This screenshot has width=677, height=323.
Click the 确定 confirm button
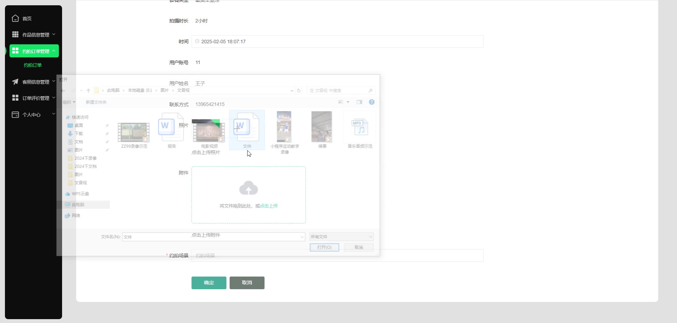pyautogui.click(x=209, y=283)
